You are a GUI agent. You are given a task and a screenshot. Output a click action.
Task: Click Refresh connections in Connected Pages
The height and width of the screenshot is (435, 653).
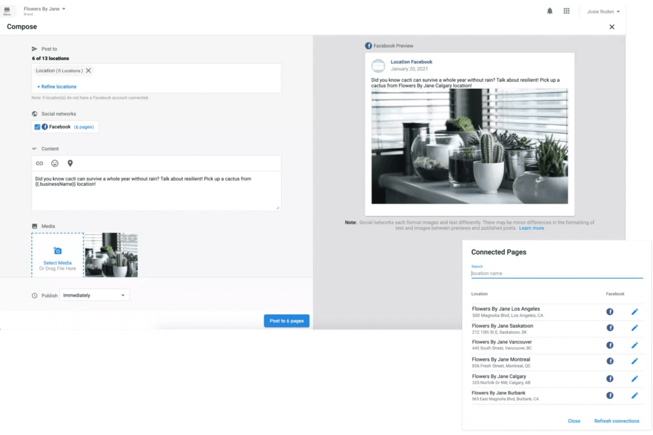click(616, 421)
